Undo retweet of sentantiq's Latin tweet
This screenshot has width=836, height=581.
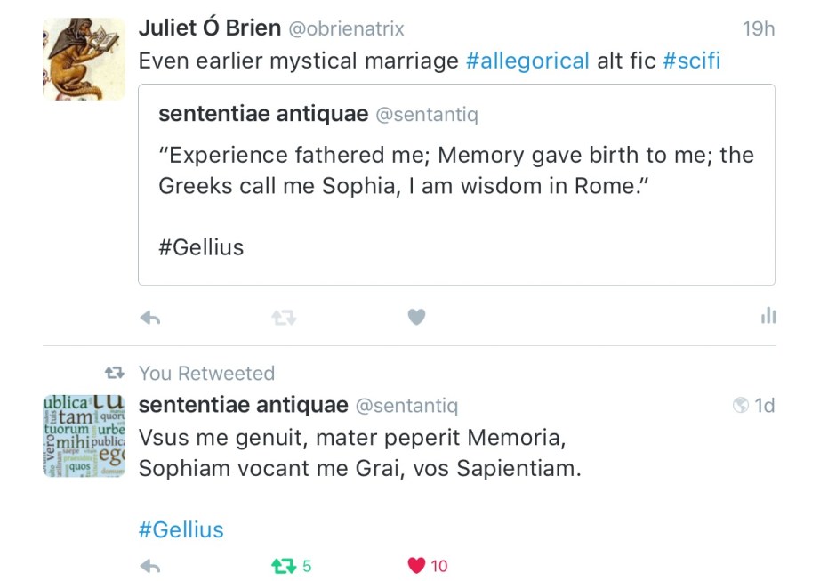point(284,566)
